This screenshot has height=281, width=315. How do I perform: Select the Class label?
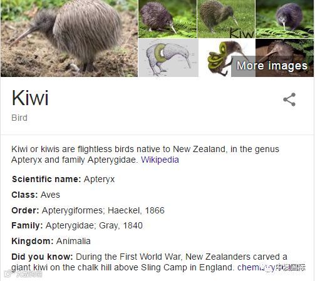pyautogui.click(x=24, y=195)
